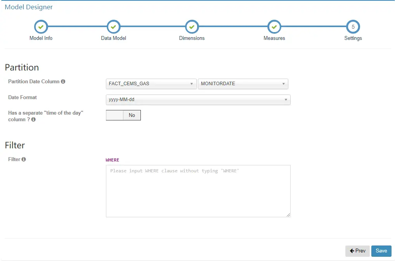Click the Filter section heading

click(15, 145)
